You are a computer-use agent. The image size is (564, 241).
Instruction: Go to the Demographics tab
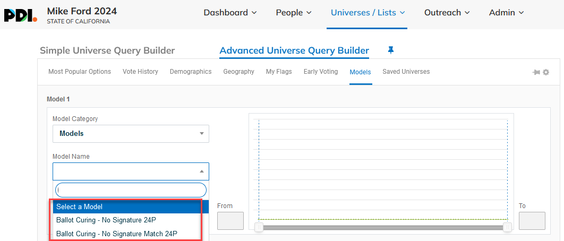[191, 72]
